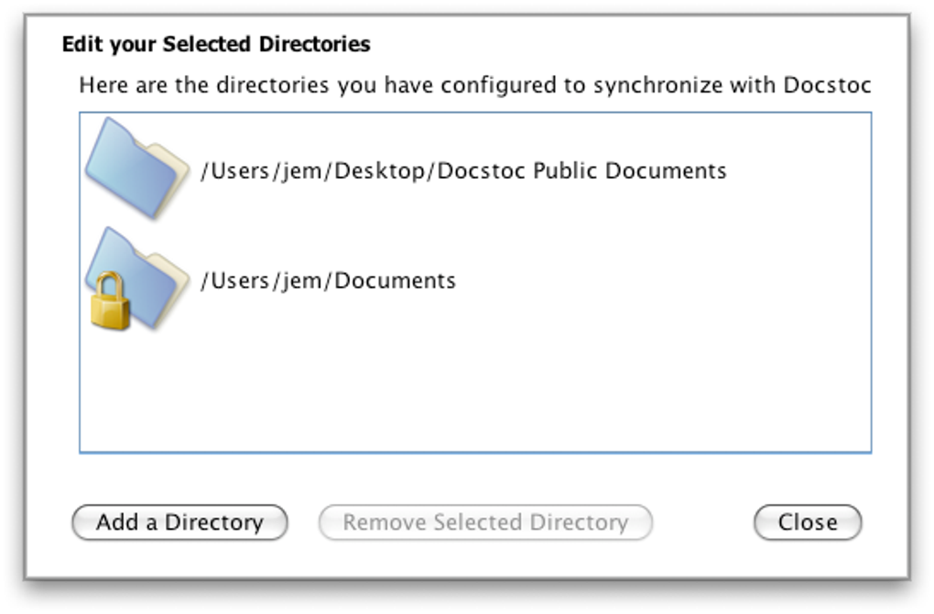The image size is (934, 614).
Task: Click the description text mentioning Docstoc sync
Action: pyautogui.click(x=474, y=86)
